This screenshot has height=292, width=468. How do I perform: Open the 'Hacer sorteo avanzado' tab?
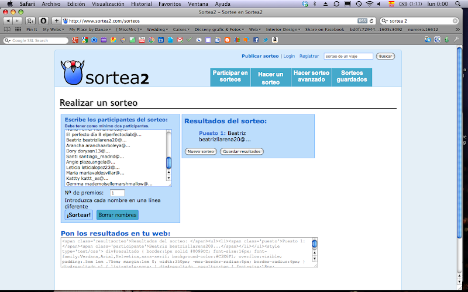tap(311, 77)
